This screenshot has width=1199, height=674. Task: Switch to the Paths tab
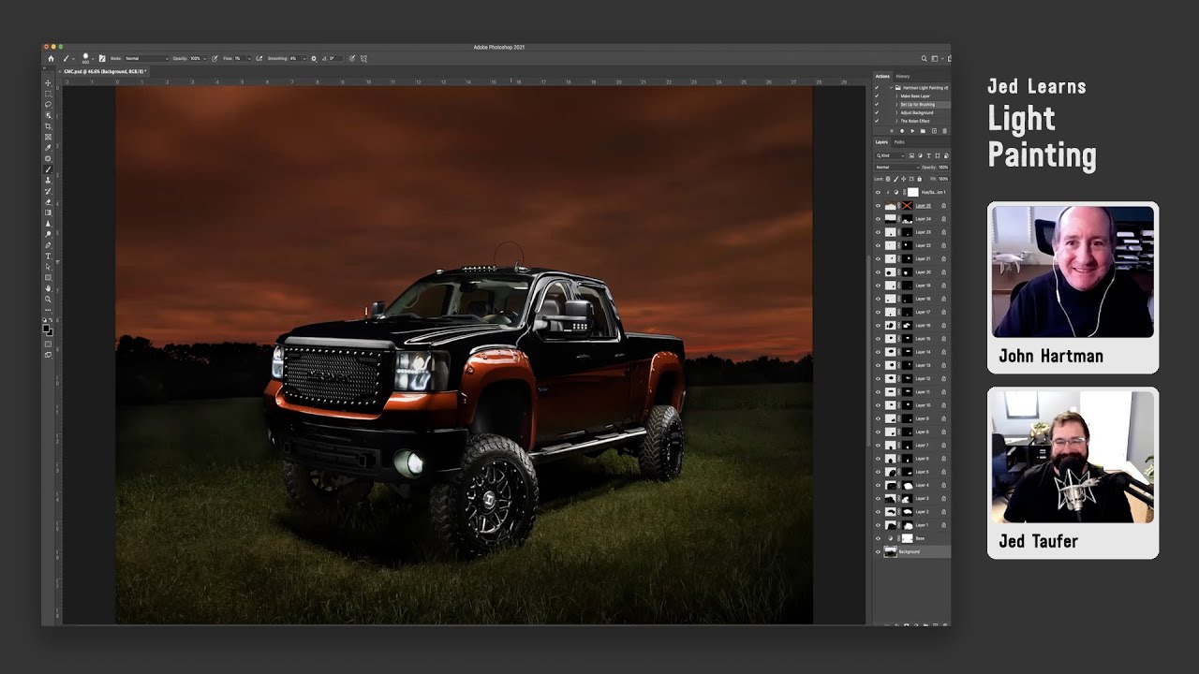(x=899, y=142)
